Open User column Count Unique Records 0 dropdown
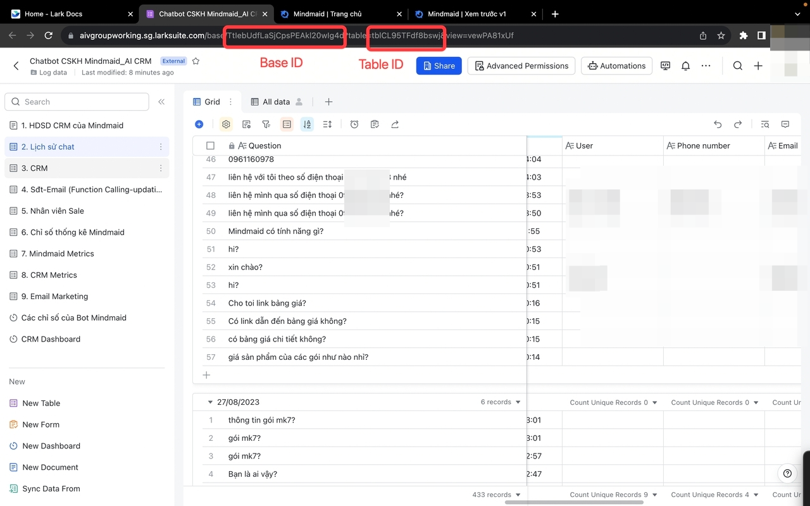This screenshot has width=810, height=506. tap(613, 402)
